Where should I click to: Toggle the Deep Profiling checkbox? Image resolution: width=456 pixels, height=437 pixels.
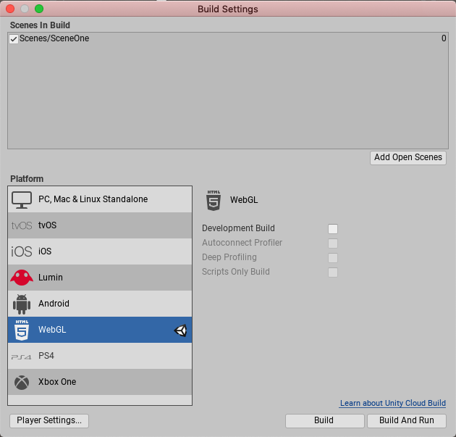tap(333, 258)
